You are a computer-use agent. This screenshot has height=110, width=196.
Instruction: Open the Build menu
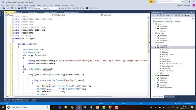26,5
